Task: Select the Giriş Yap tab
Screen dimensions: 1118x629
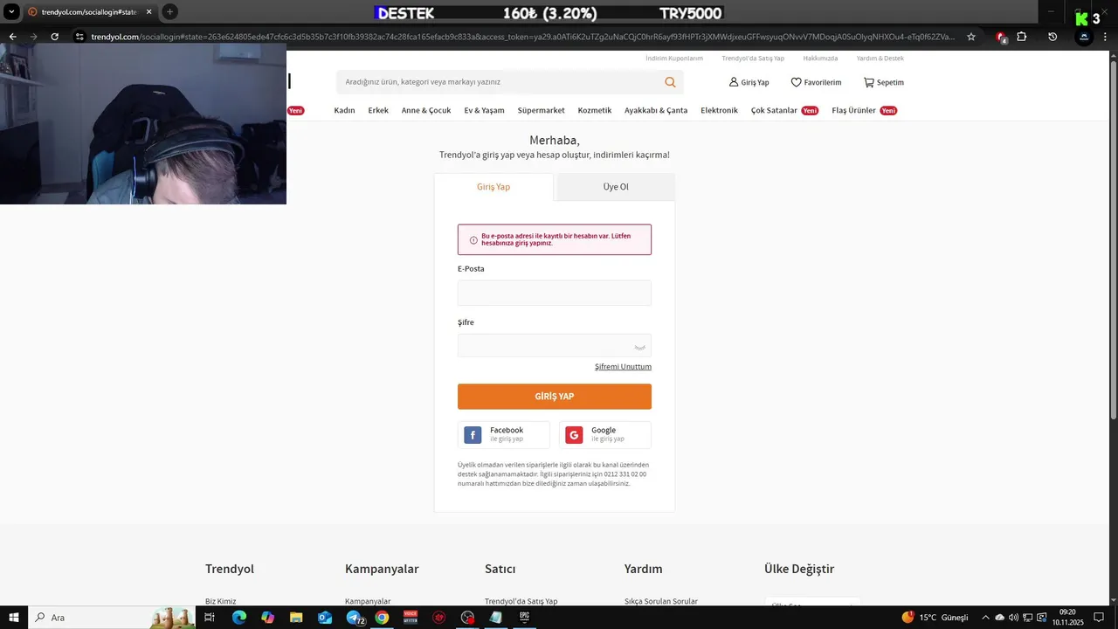Action: click(493, 187)
